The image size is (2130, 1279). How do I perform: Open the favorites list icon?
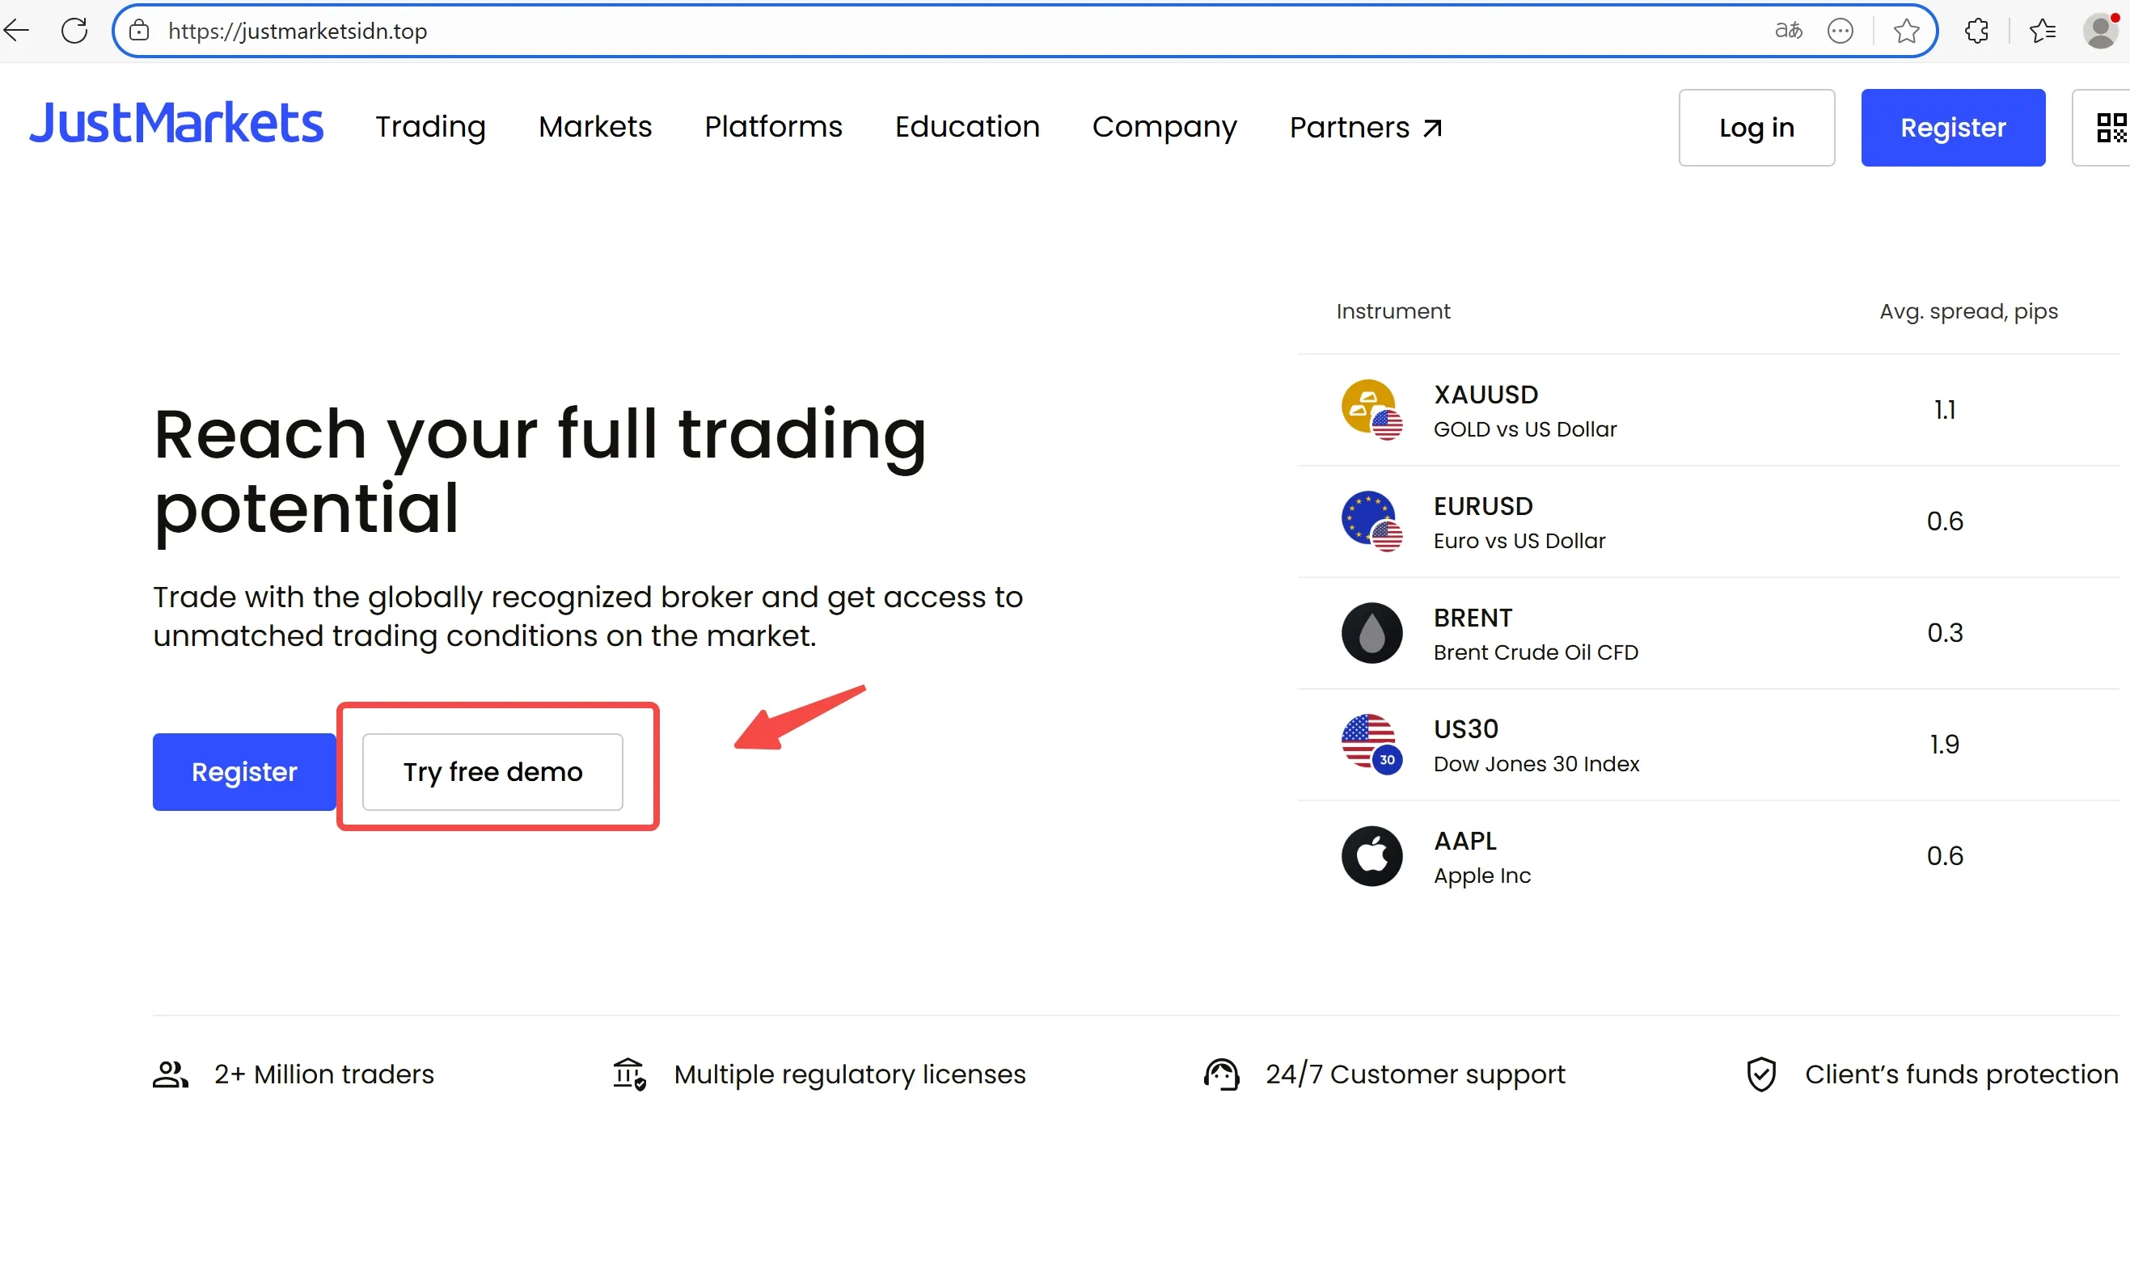pos(2043,31)
